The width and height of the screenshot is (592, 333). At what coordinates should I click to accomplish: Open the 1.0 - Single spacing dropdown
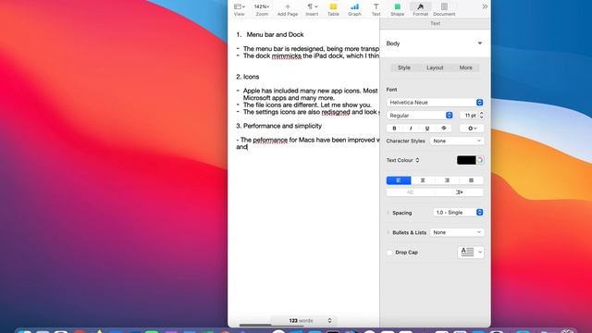[458, 213]
